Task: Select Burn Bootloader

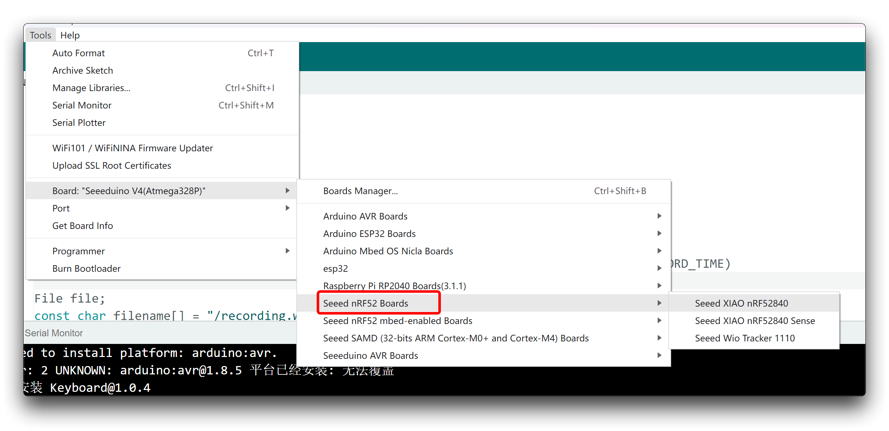Action: [x=162, y=268]
